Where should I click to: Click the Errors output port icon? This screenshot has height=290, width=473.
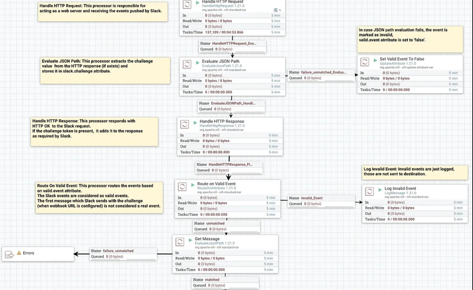(x=9, y=255)
